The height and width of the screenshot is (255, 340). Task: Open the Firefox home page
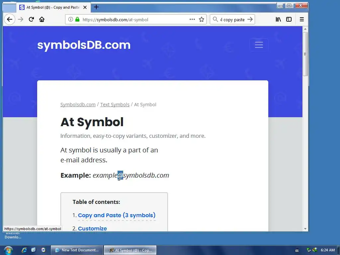click(x=42, y=20)
